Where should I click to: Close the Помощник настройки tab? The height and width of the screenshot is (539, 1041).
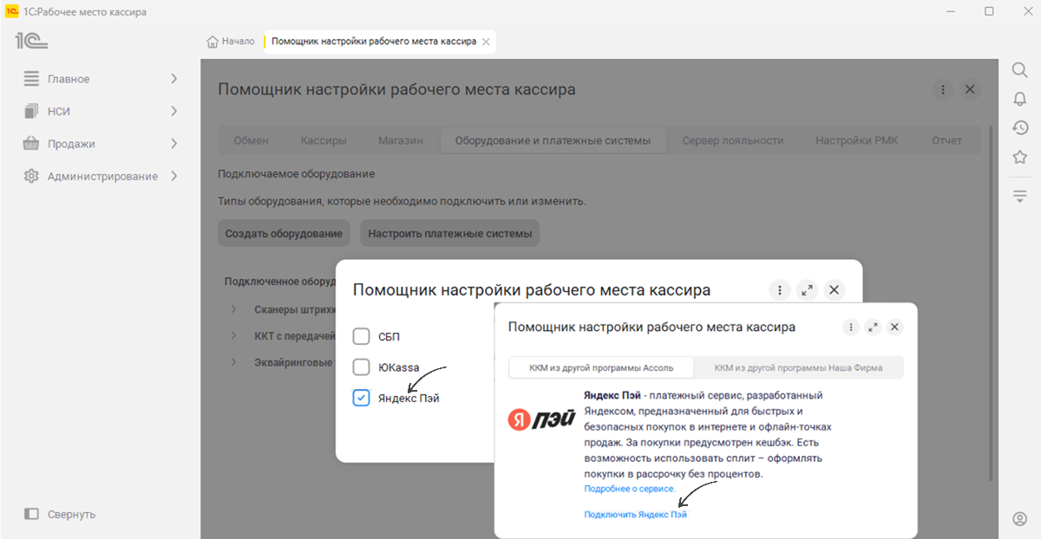[486, 42]
